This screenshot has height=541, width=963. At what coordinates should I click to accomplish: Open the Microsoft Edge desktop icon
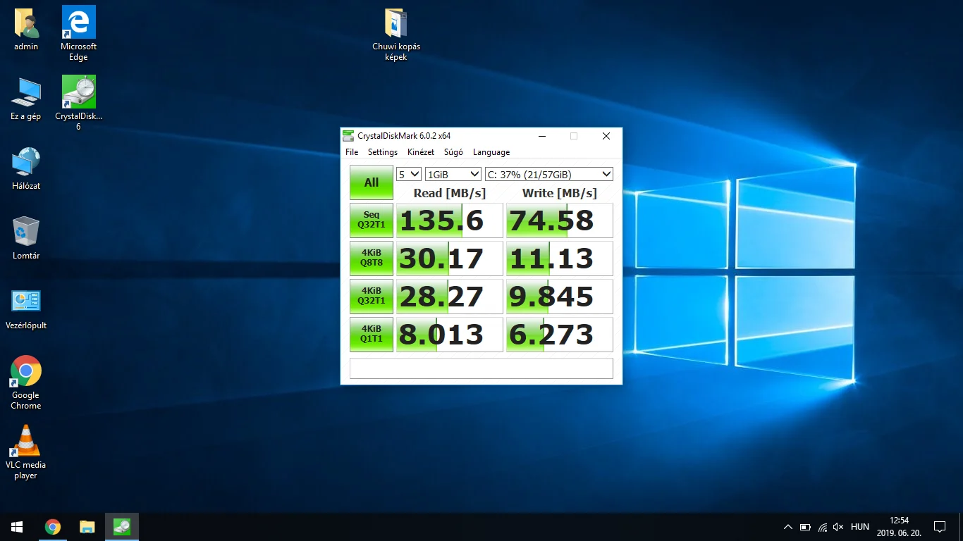(78, 23)
